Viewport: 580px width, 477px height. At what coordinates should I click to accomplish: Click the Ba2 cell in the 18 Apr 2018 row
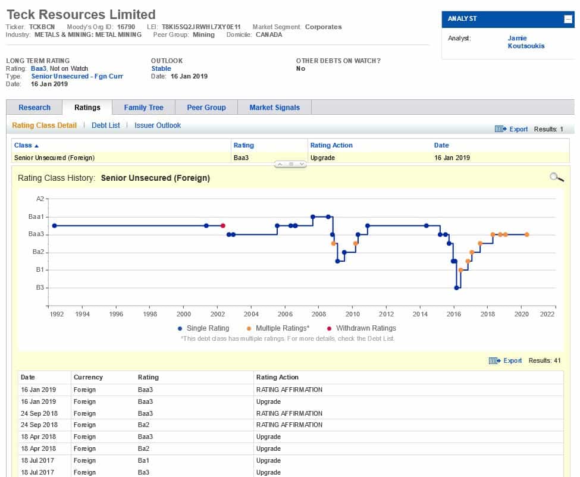[x=143, y=448]
